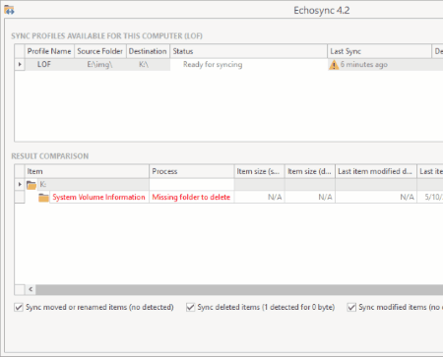Click the horizontal scrollbar track in results
The height and width of the screenshot is (357, 443).
pyautogui.click(x=239, y=289)
